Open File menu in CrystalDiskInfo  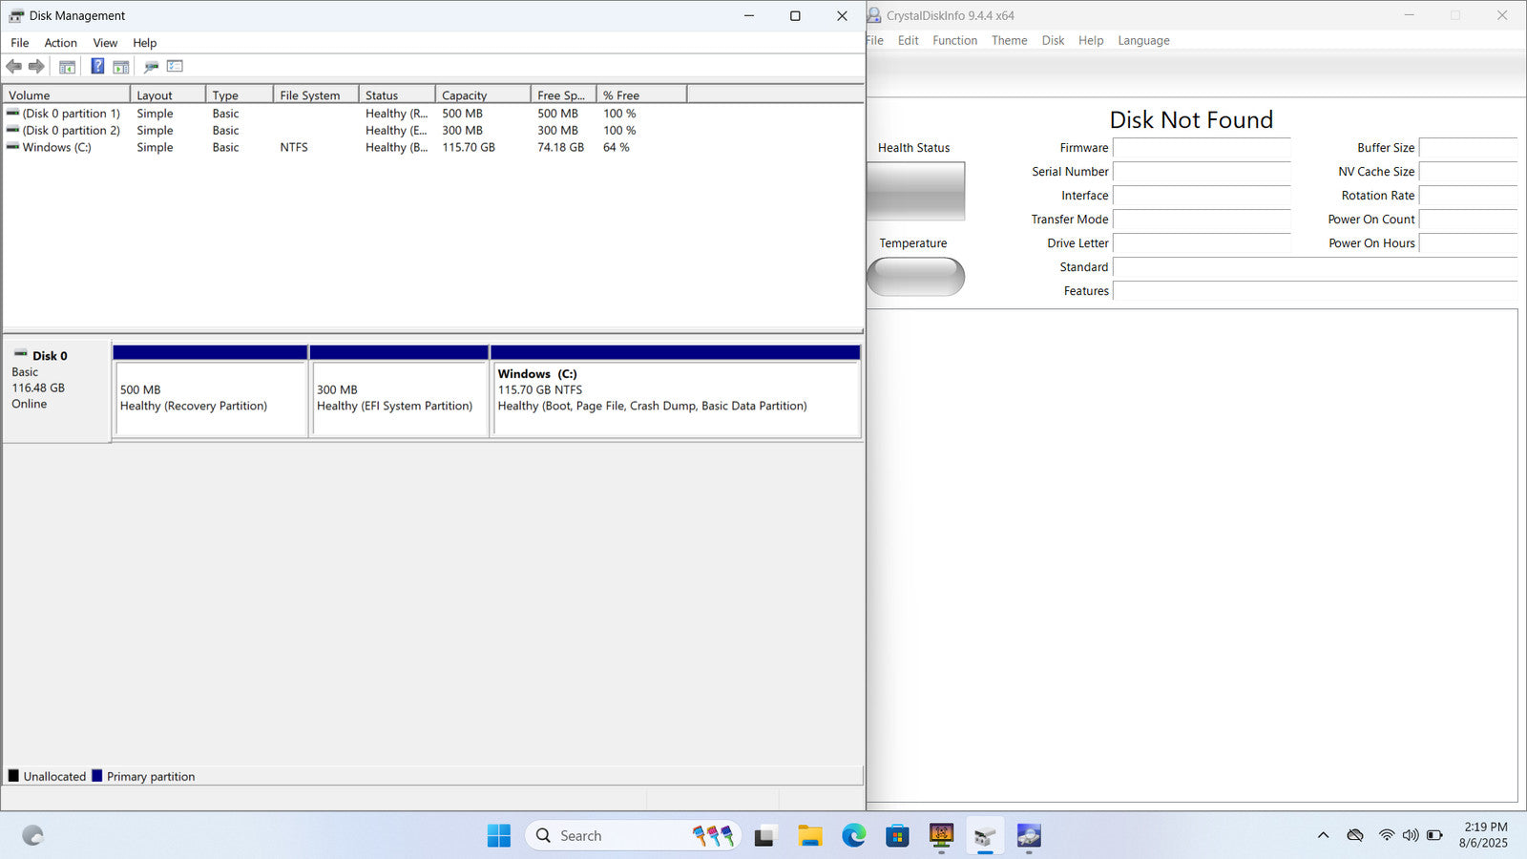[875, 40]
